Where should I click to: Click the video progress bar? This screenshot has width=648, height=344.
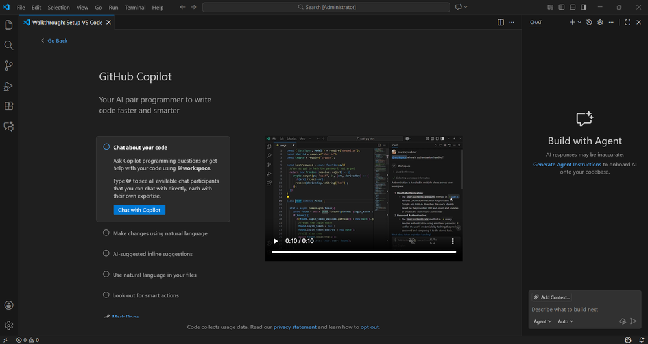point(364,252)
